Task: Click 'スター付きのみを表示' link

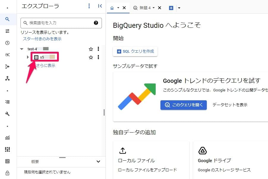Action: tap(42, 39)
